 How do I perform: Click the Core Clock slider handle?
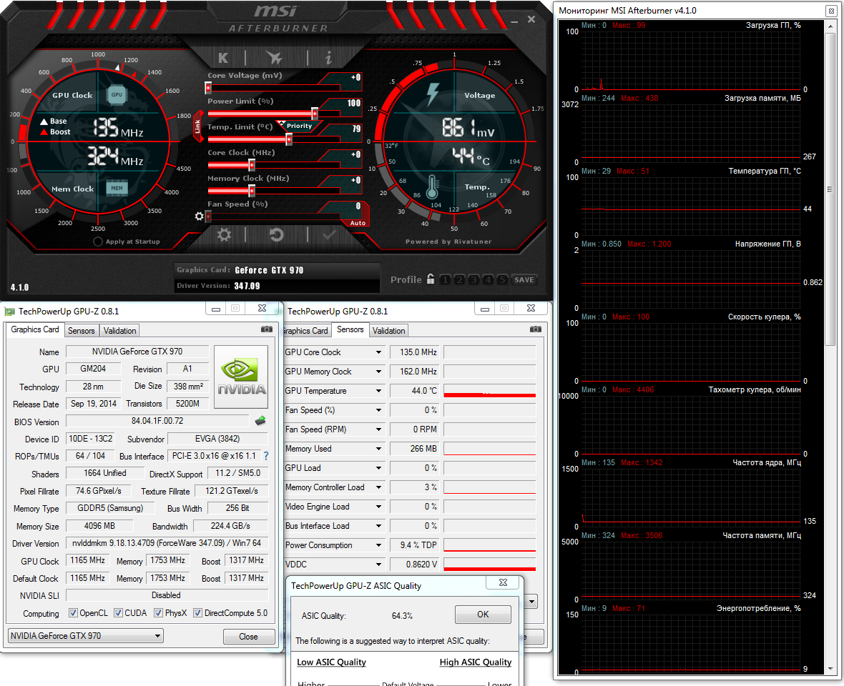tap(251, 164)
